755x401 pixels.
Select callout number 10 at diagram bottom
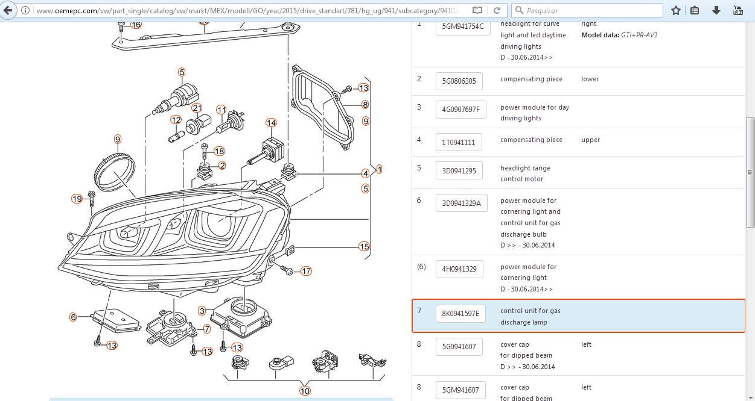(x=305, y=391)
